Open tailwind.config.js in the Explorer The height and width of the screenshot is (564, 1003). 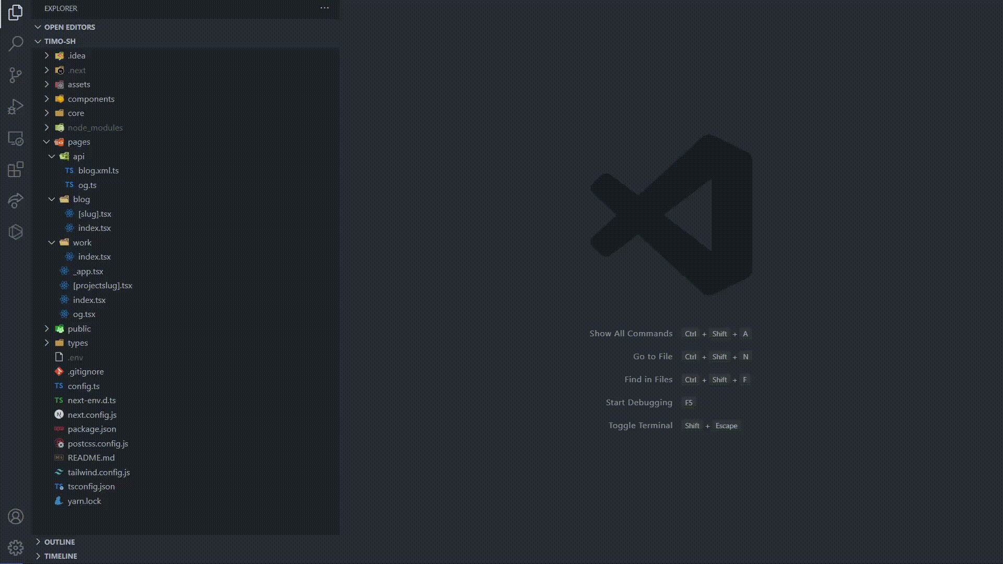point(99,472)
